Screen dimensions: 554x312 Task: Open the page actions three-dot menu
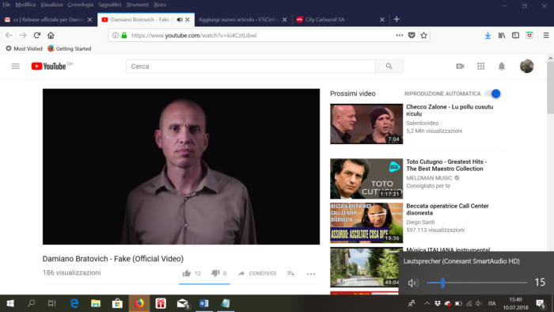(x=399, y=36)
